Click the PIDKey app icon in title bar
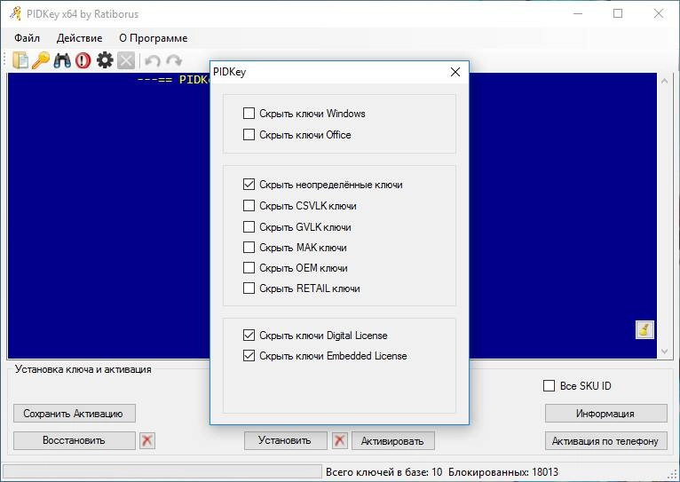 tap(16, 14)
